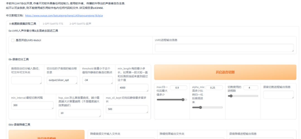The height and width of the screenshot is (139, 301).
Task: Click the 0a-UVR5人声伴奏分离 section heading
Action: [33, 31]
